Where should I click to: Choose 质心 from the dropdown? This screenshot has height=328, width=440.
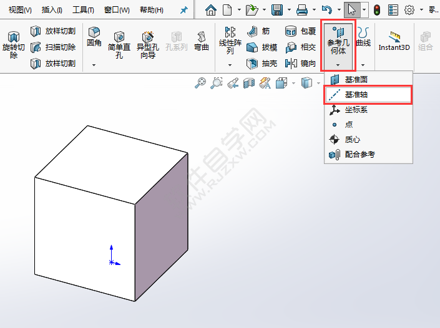click(x=368, y=139)
